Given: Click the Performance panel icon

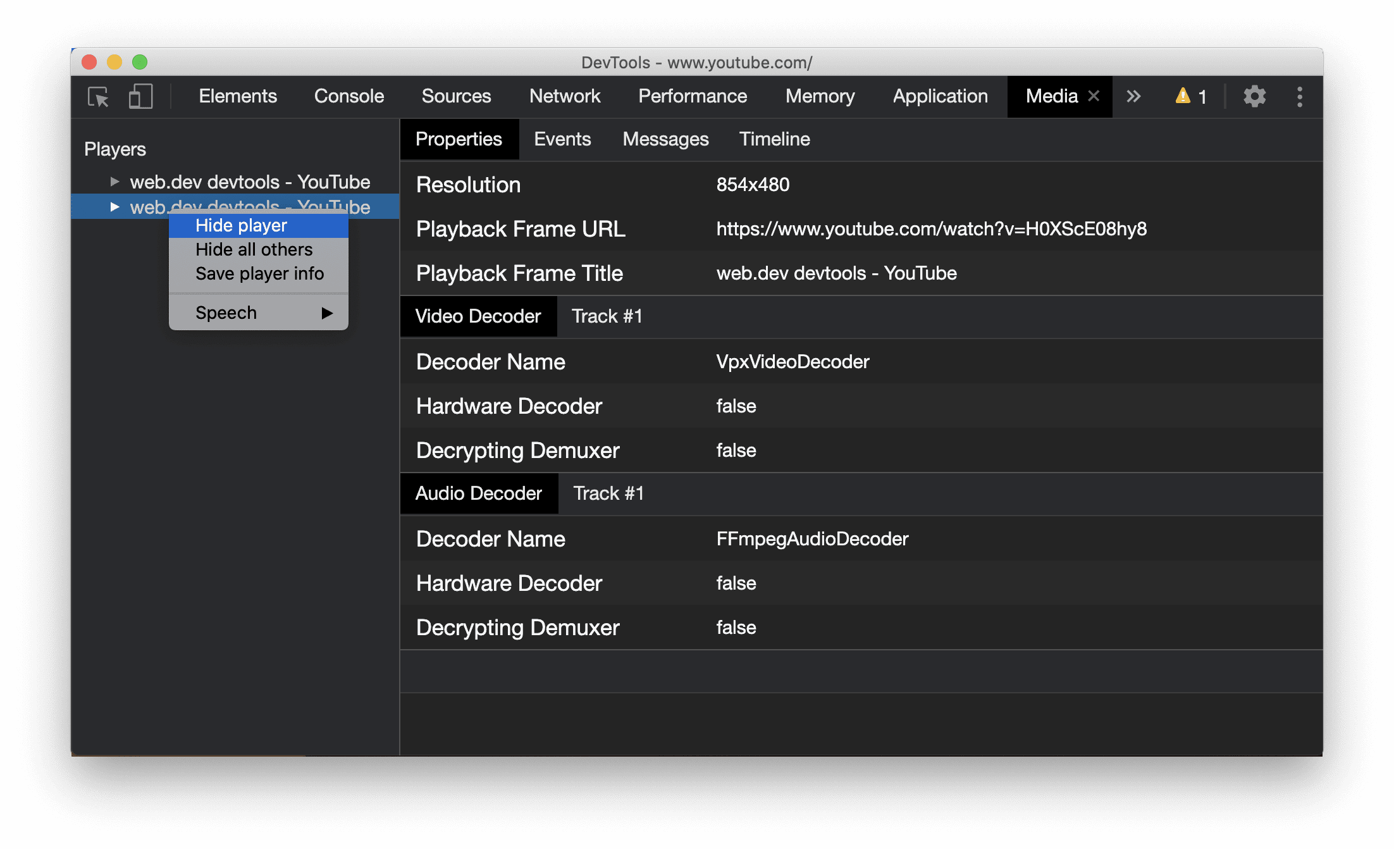Looking at the screenshot, I should tap(691, 97).
